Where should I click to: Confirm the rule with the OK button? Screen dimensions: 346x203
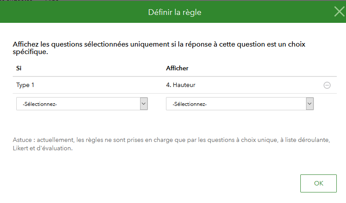318,183
